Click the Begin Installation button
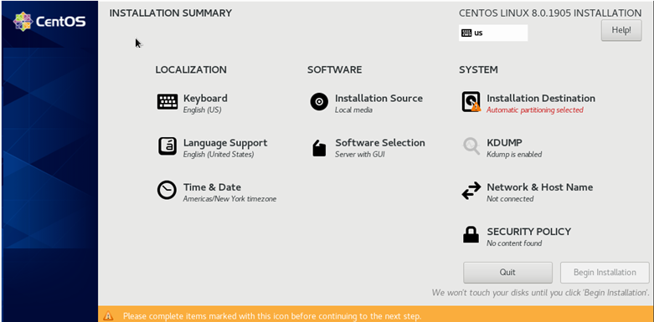Image resolution: width=654 pixels, height=322 pixels. [x=605, y=273]
